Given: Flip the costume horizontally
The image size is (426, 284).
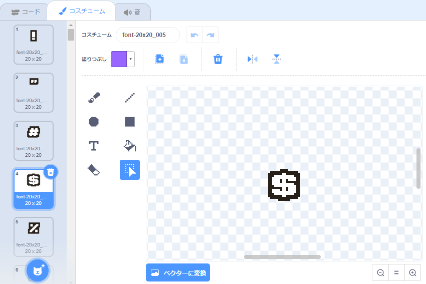Looking at the screenshot, I should pos(253,59).
